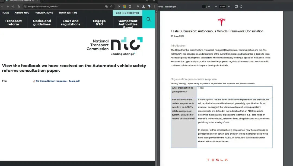
Task: Click the fit to page icon
Action: tap(236, 6)
